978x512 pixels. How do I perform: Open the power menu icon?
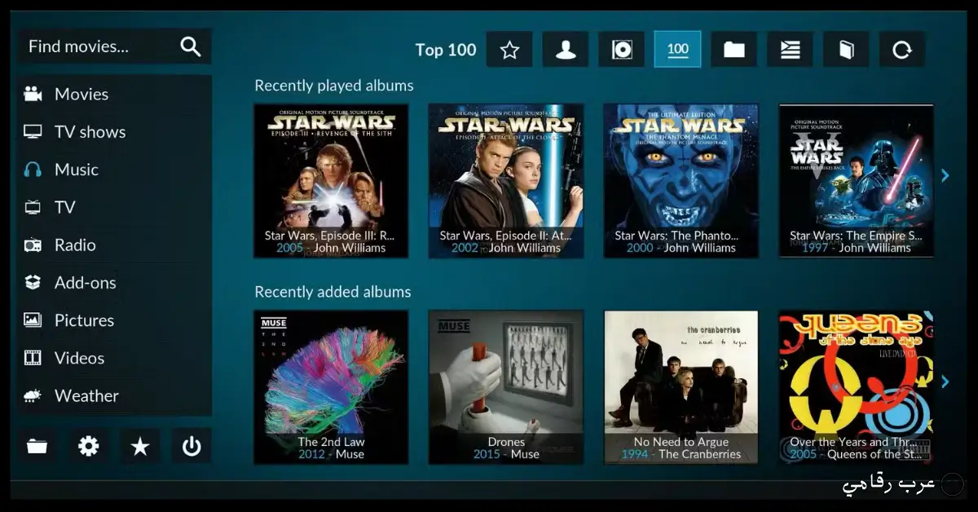pos(192,446)
